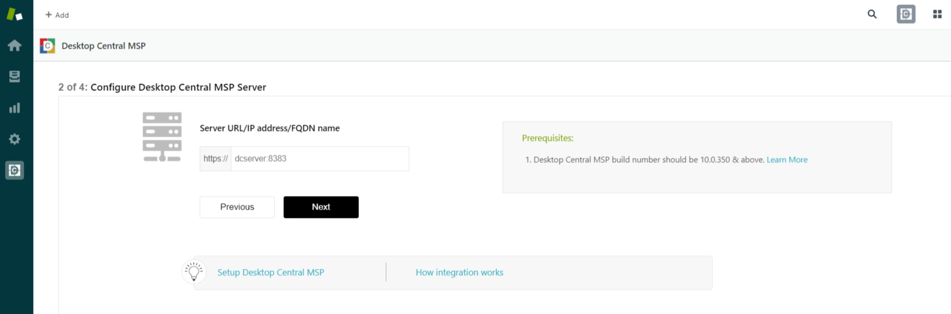The height and width of the screenshot is (314, 951).
Task: Go to the Home dashboard icon
Action: point(15,46)
